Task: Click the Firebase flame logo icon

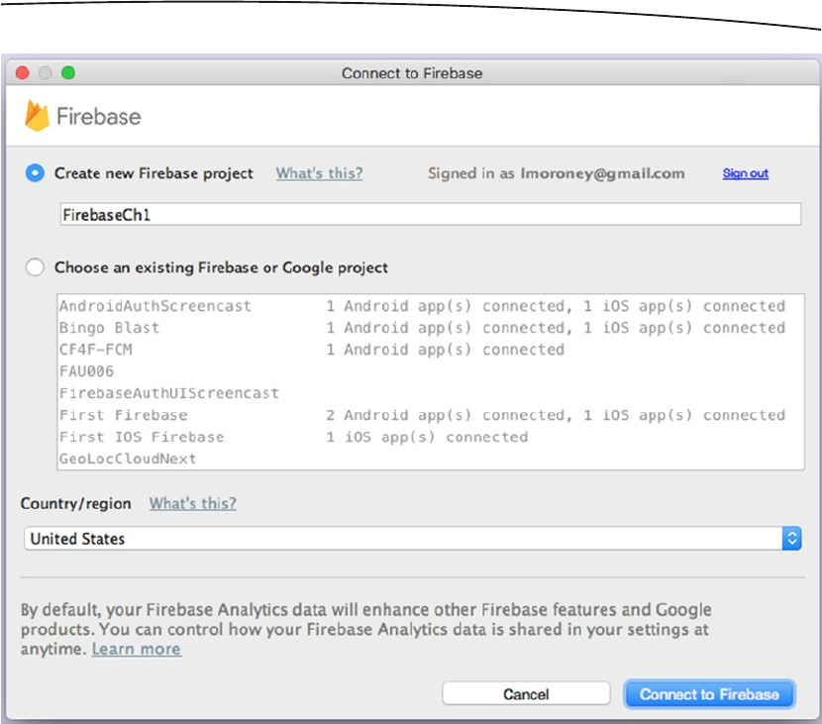Action: pyautogui.click(x=38, y=116)
